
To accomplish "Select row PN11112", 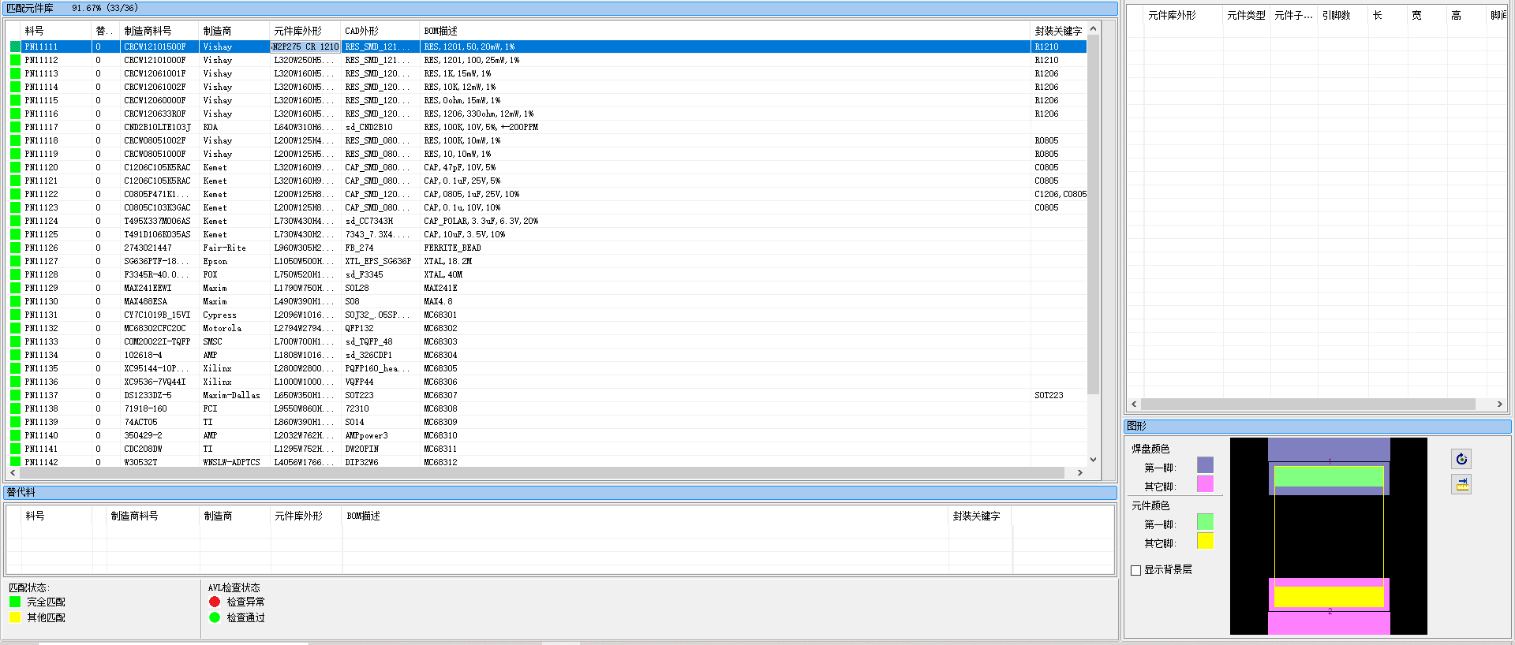I will (548, 60).
